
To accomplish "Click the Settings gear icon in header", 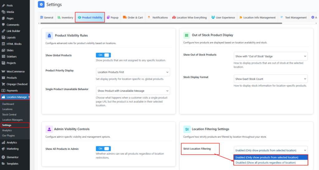I will click(41, 5).
